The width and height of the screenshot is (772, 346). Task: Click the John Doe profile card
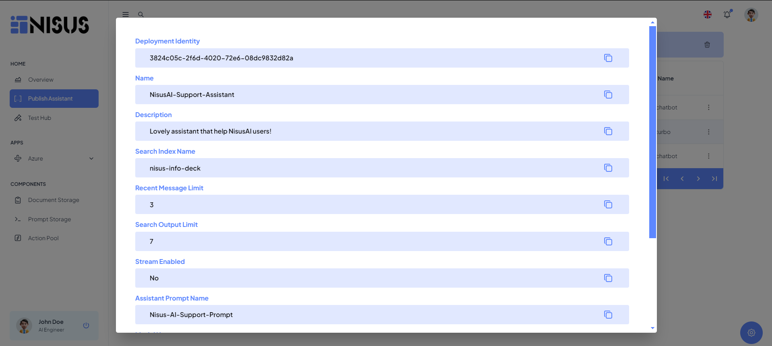(54, 325)
